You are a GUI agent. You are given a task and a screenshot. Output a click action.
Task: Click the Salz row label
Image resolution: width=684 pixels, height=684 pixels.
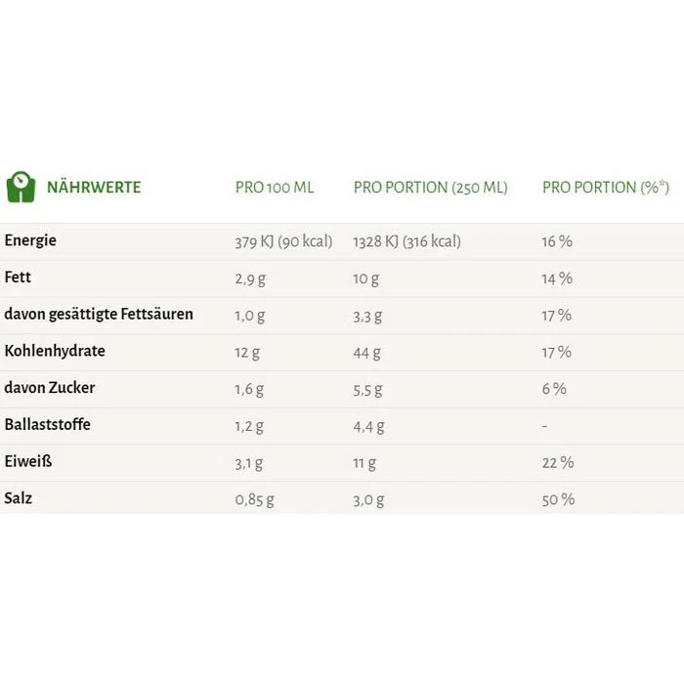coord(19,498)
